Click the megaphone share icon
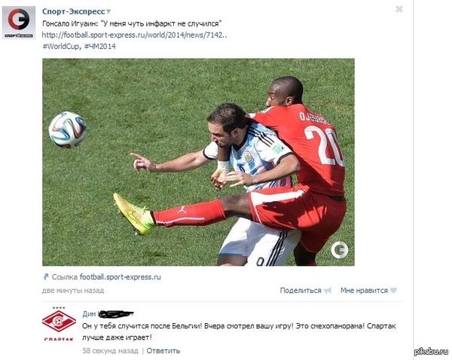 click(328, 291)
